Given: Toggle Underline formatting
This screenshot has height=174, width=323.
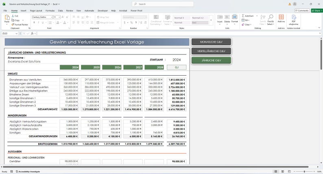Looking at the screenshot, I should [43, 22].
